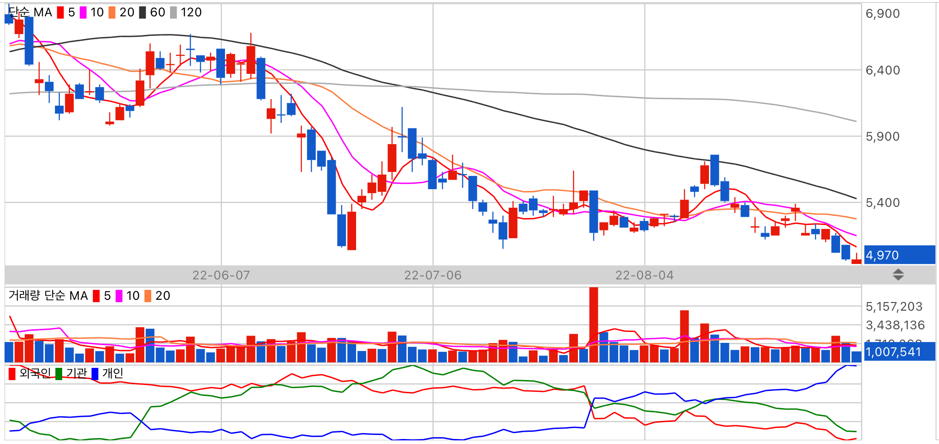Click the 6,900 price axis label
The image size is (939, 444).
click(x=883, y=14)
